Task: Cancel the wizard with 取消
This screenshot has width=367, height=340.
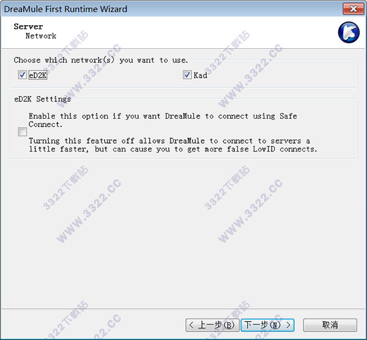Action: point(330,325)
